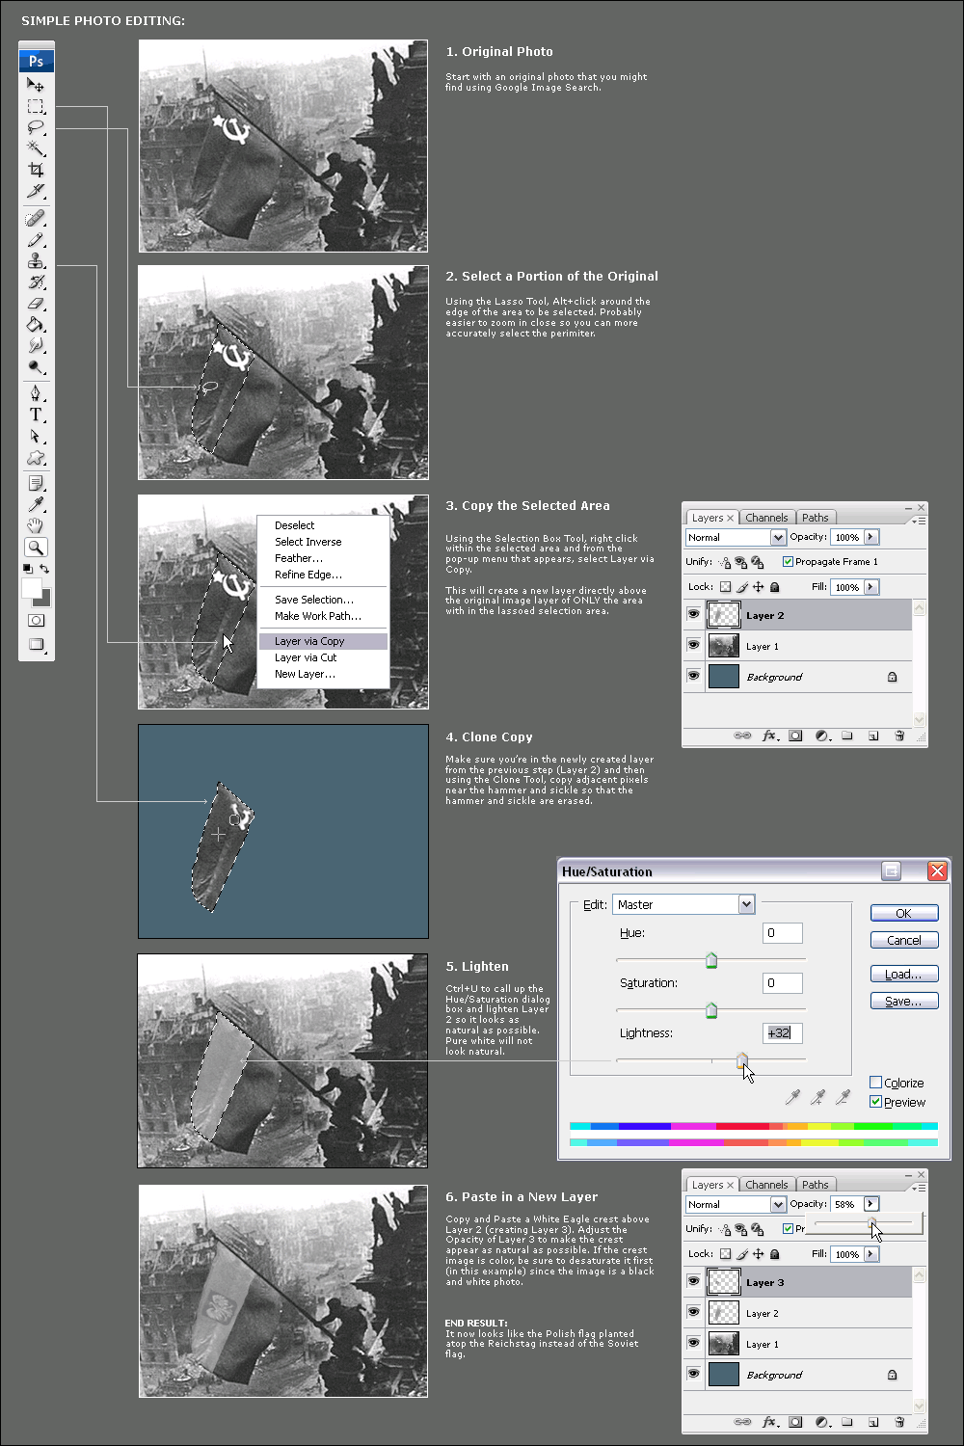Screen dimensions: 964x1446
Task: Click the arrow beside the 58% Opacity value
Action: click(870, 1204)
